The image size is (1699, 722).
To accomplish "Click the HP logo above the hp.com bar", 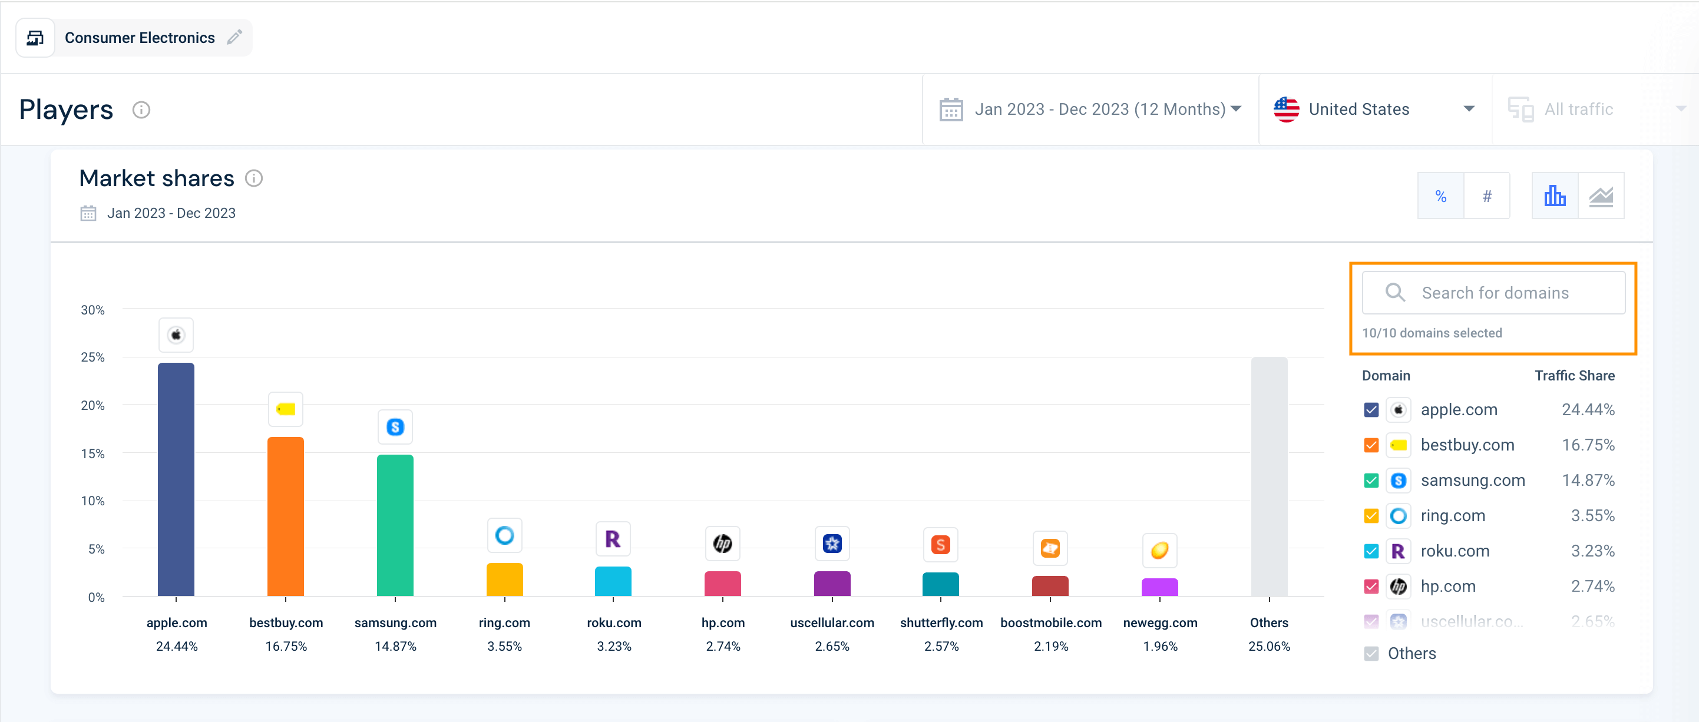I will (722, 544).
